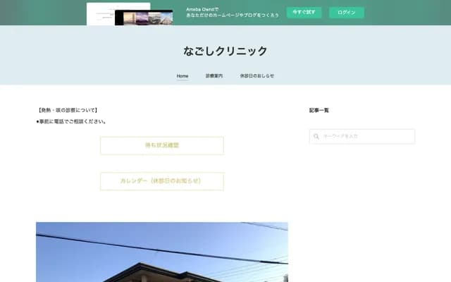Click the 待ち状況確認 button

162,146
